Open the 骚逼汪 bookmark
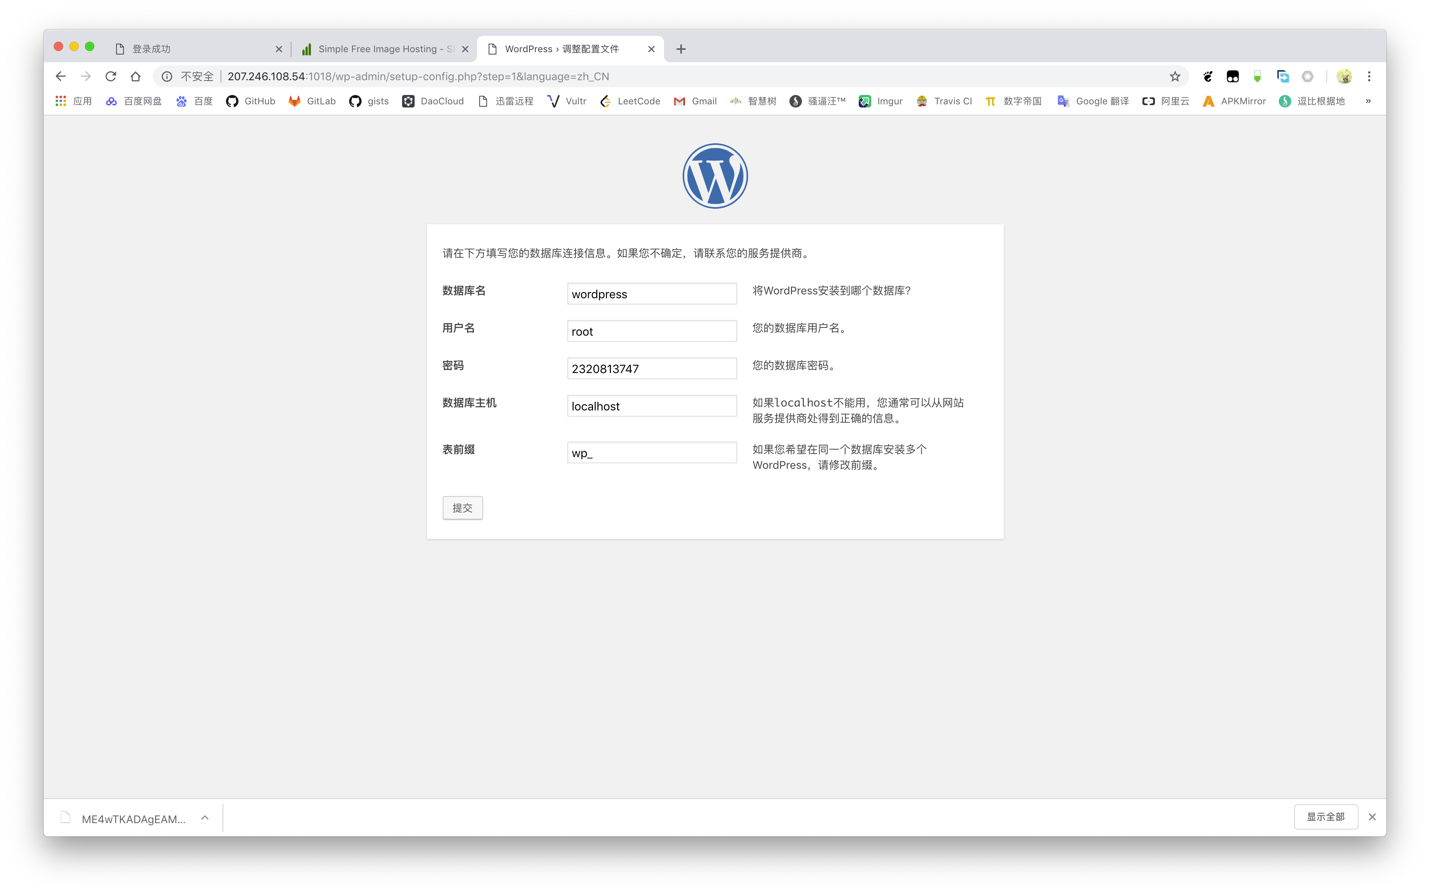The height and width of the screenshot is (894, 1430). [817, 101]
